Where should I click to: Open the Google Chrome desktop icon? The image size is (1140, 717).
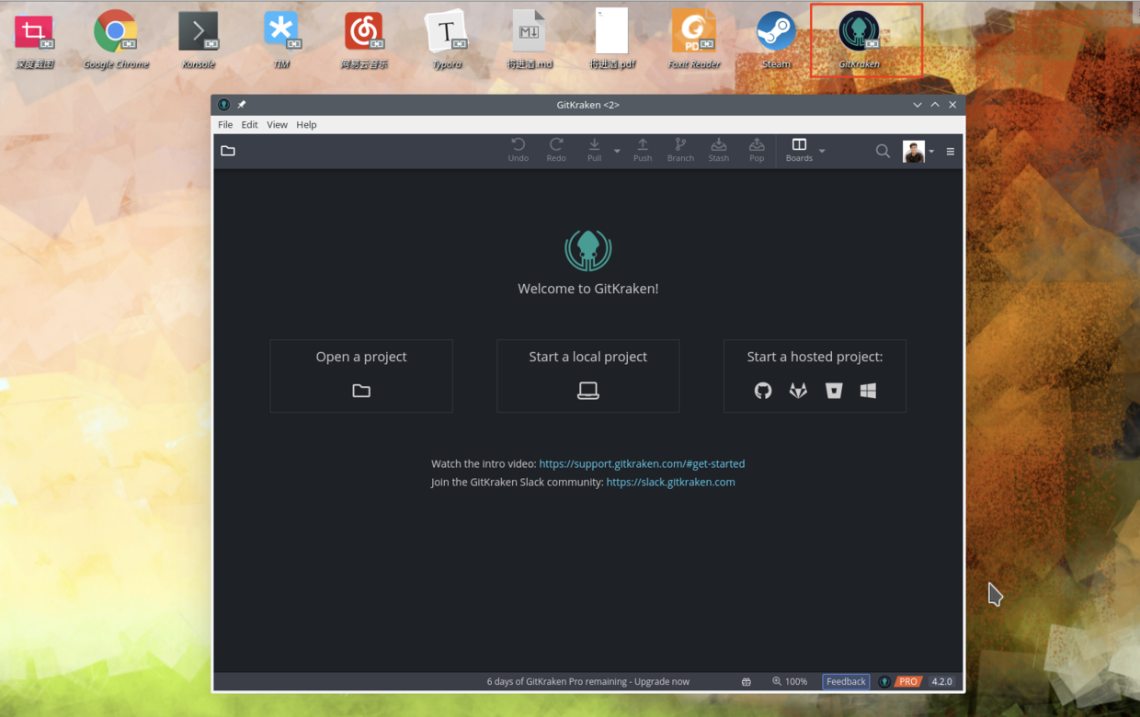coord(116,40)
